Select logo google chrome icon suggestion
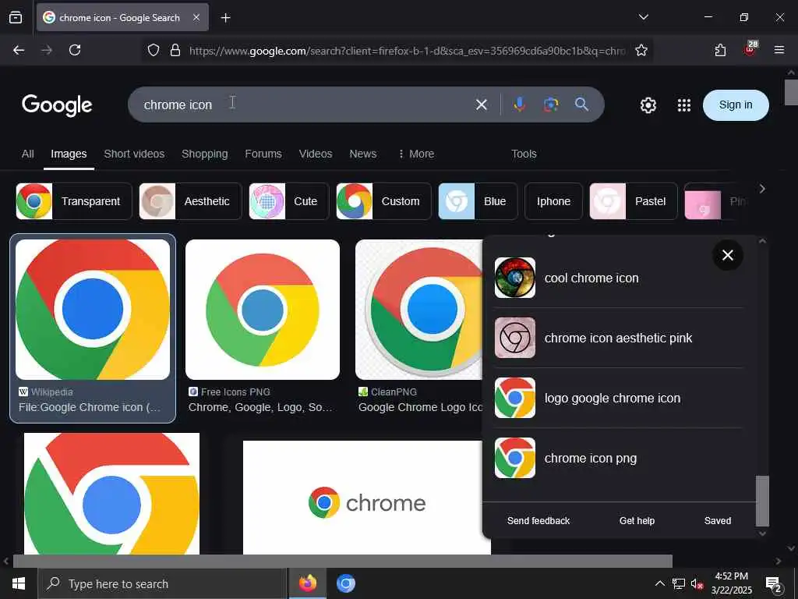The height and width of the screenshot is (599, 798). [618, 398]
